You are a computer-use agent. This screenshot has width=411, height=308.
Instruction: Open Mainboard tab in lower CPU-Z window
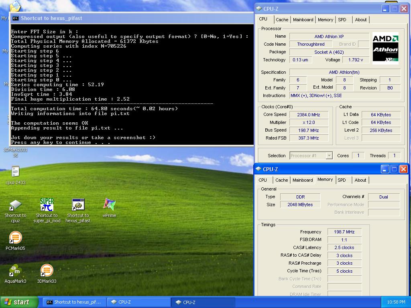pyautogui.click(x=303, y=180)
